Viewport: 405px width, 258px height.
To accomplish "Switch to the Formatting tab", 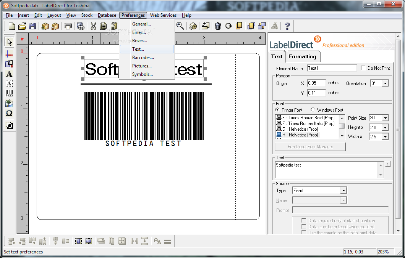I will [303, 56].
